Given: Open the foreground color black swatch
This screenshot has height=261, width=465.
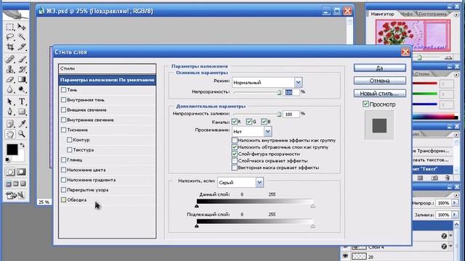Looking at the screenshot, I should [12, 150].
